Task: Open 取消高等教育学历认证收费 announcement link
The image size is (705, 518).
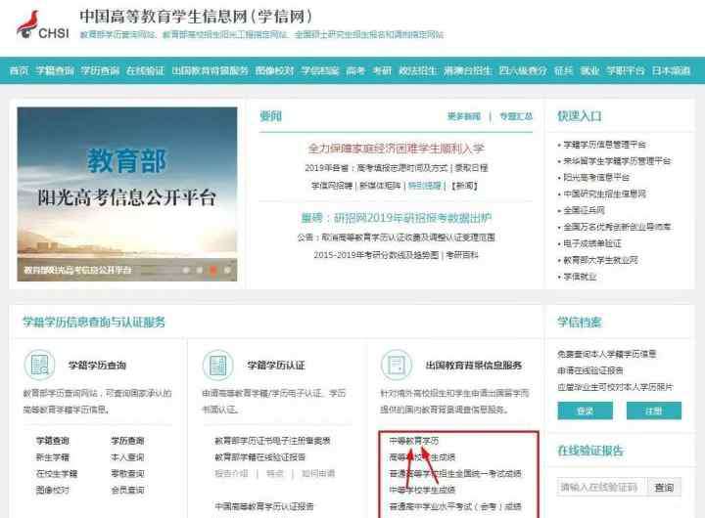Action: click(408, 237)
